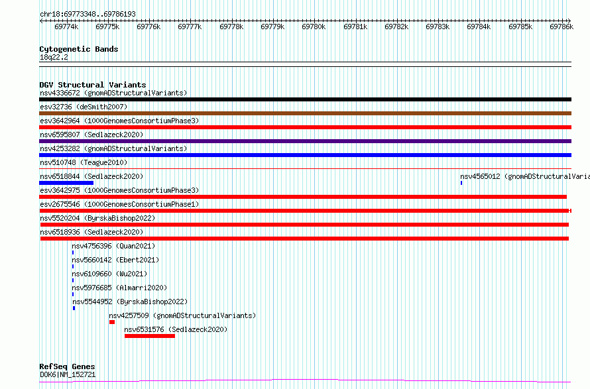590x389 pixels.
Task: Click the DGV Structural Variants track heading
Action: coord(93,85)
